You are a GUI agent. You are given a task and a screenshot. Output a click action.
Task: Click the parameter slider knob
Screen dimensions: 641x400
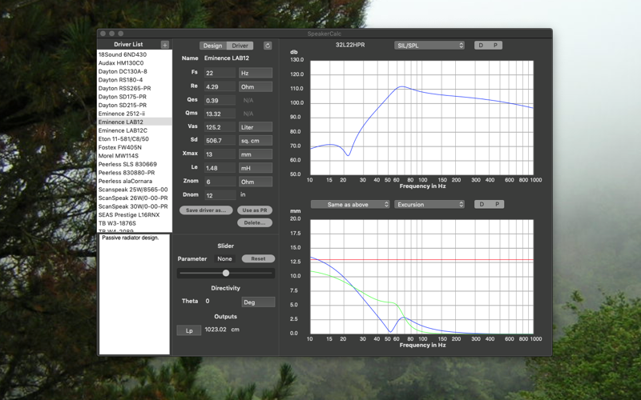[226, 273]
